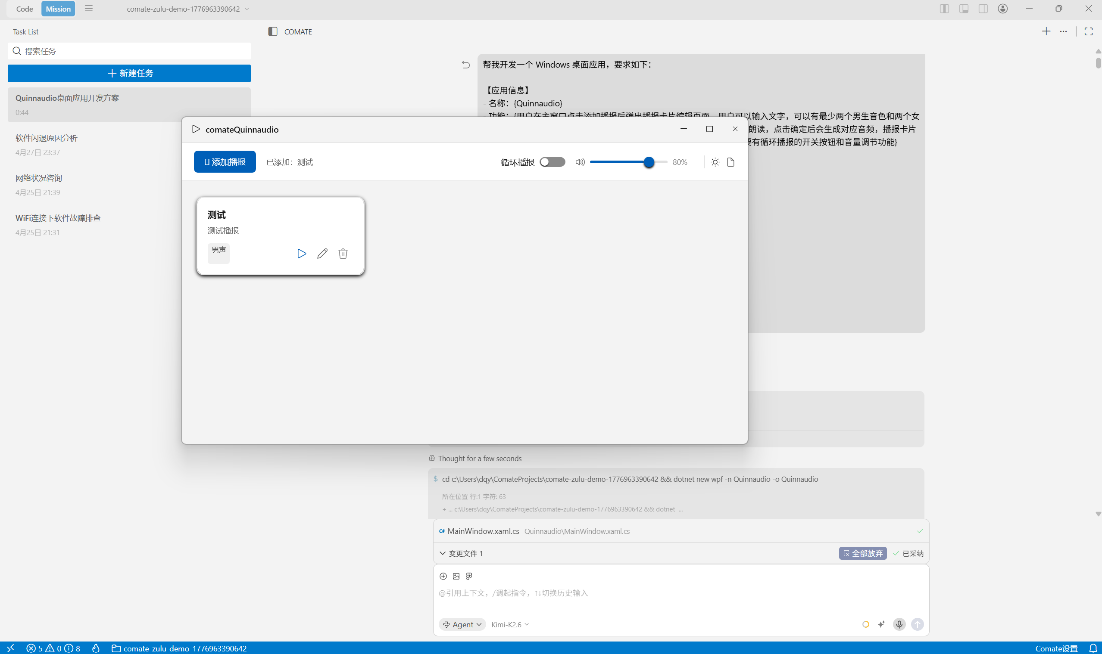The image size is (1102, 654).
Task: Toggle the primary side bar layout
Action: (x=944, y=9)
